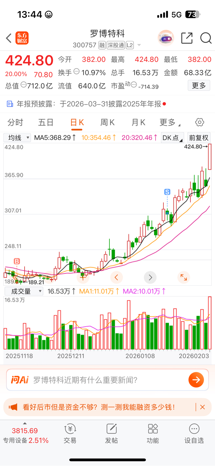Tap the 424.80 current price
This screenshot has width=215, height=466.
pos(29,60)
